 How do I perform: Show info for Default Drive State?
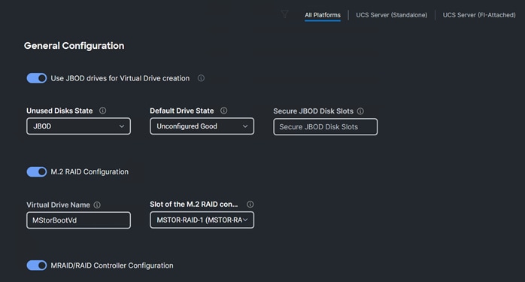coord(223,111)
